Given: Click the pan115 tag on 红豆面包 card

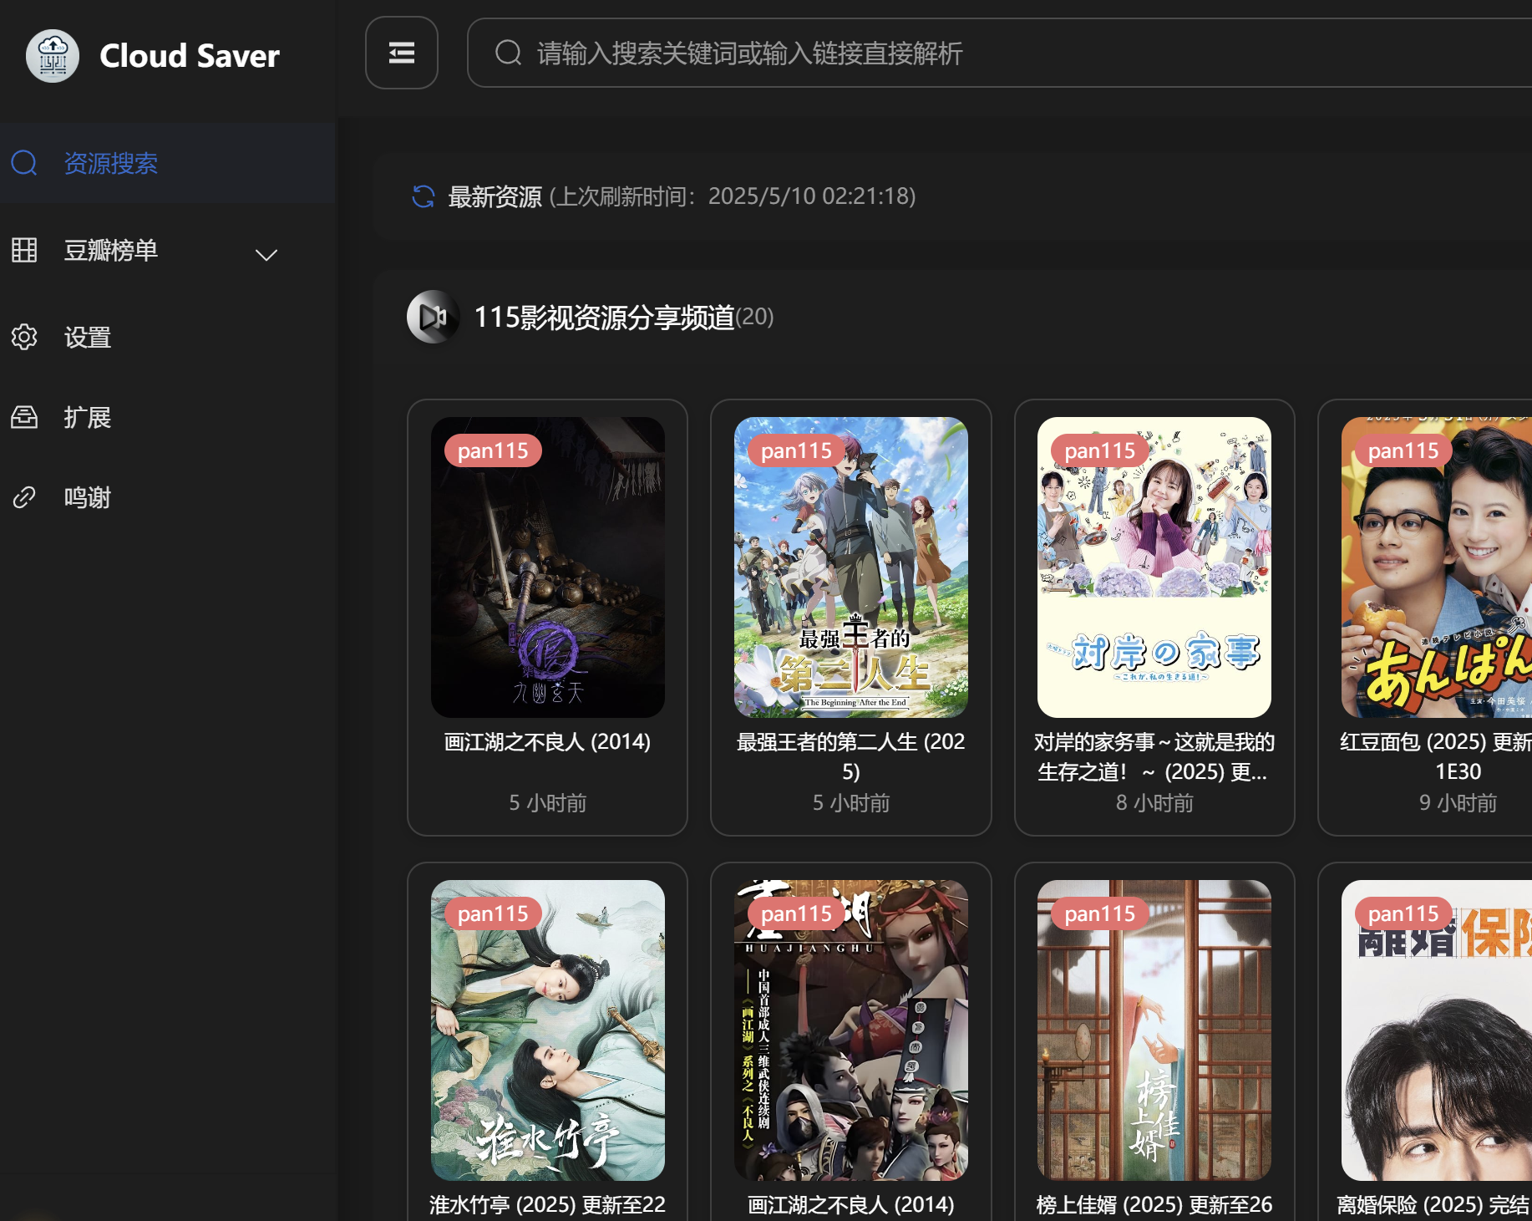Looking at the screenshot, I should [1403, 451].
